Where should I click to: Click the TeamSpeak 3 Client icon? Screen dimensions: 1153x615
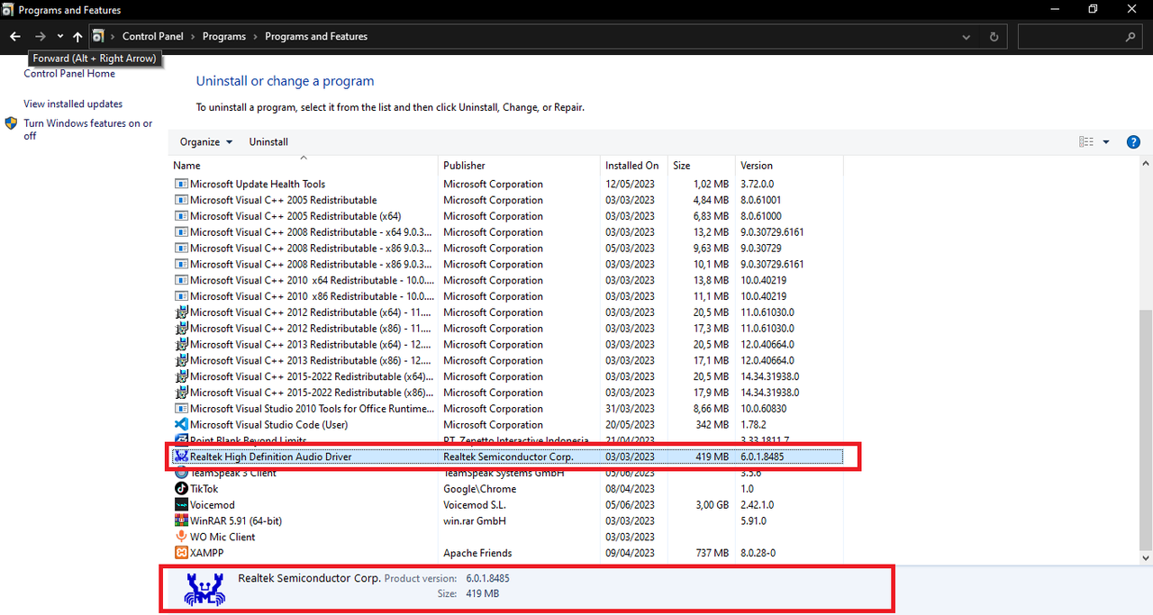click(x=181, y=473)
